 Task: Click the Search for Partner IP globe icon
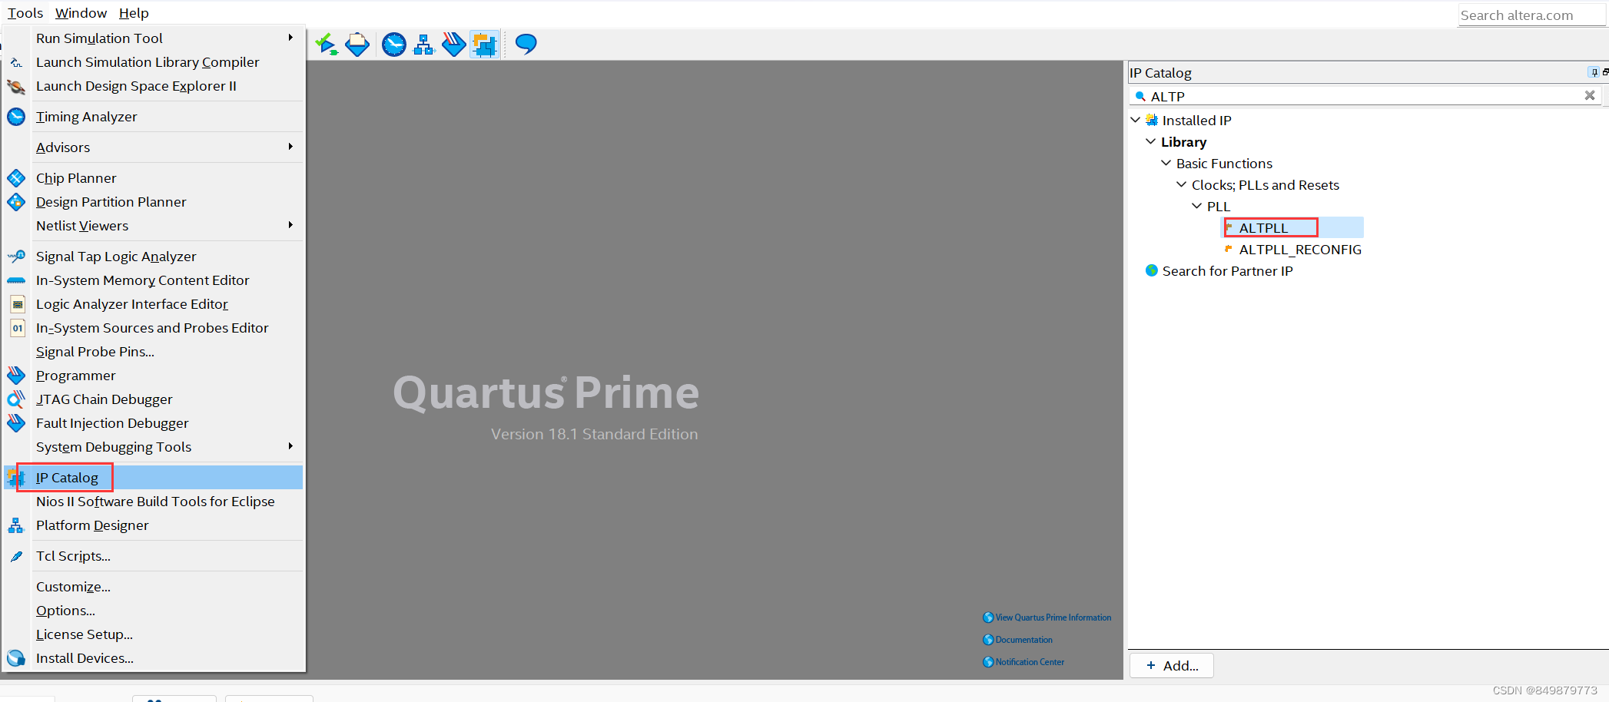point(1151,270)
